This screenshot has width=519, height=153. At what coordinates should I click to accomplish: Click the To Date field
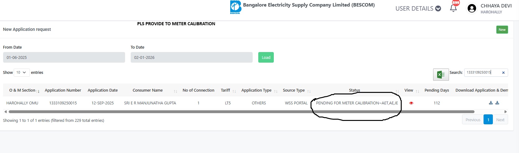[x=191, y=58]
